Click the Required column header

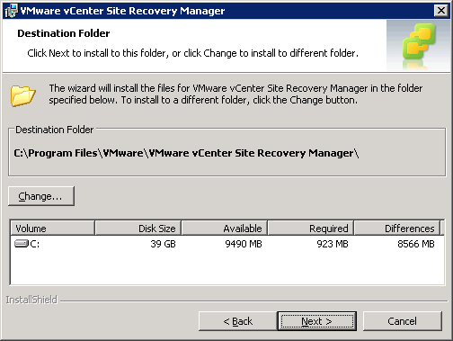[311, 229]
